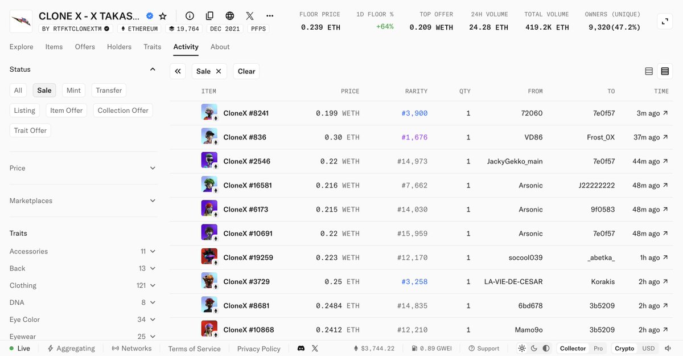The width and height of the screenshot is (683, 356).
Task: Copy collection address using the copy icon
Action: [209, 16]
